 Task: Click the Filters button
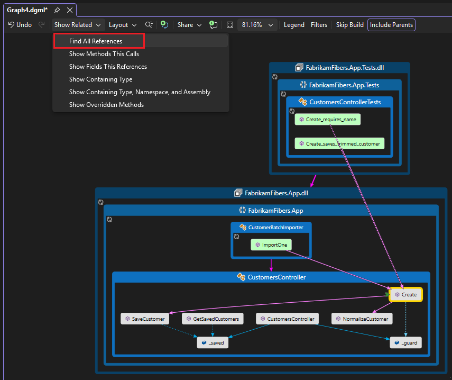tap(319, 24)
